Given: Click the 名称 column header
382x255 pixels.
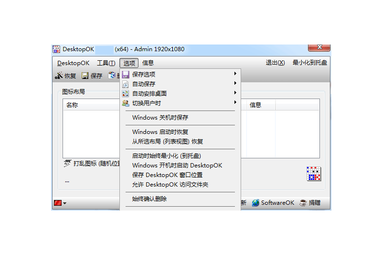Looking at the screenshot, I should (72, 105).
